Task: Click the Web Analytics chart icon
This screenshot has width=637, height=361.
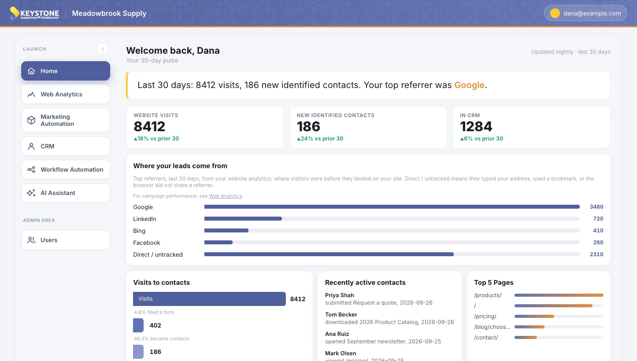Action: point(31,94)
